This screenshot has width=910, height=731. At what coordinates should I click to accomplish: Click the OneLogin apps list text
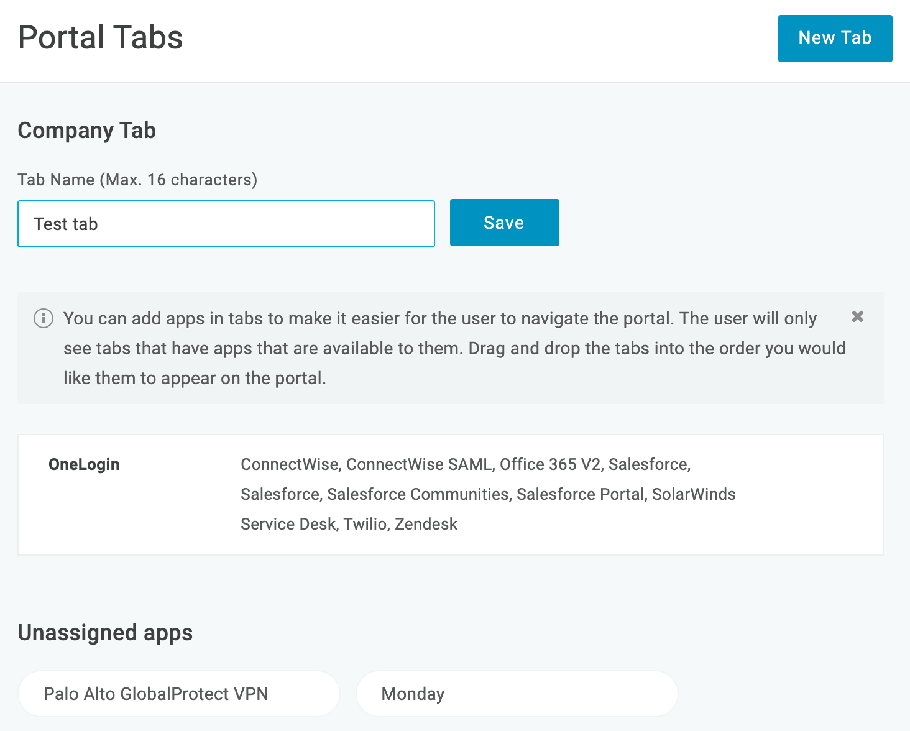[488, 494]
